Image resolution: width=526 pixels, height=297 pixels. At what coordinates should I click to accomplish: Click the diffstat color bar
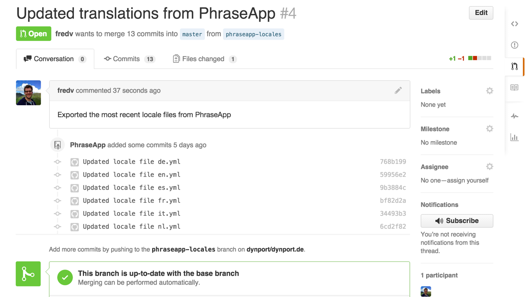pos(480,58)
